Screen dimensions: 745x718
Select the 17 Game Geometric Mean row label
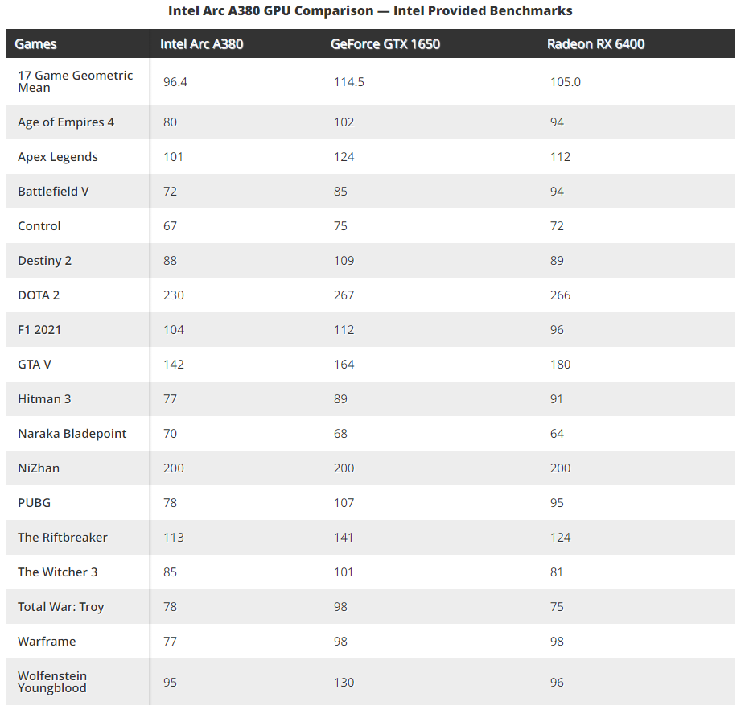(x=75, y=81)
